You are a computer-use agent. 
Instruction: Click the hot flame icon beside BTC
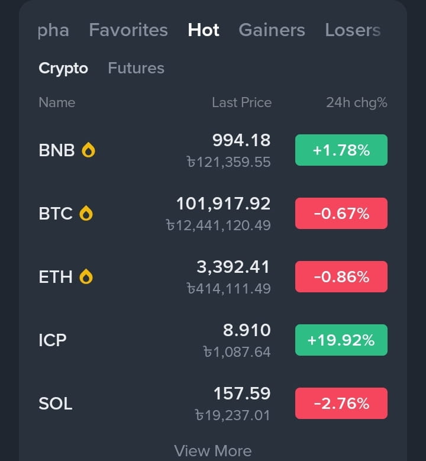coord(86,213)
